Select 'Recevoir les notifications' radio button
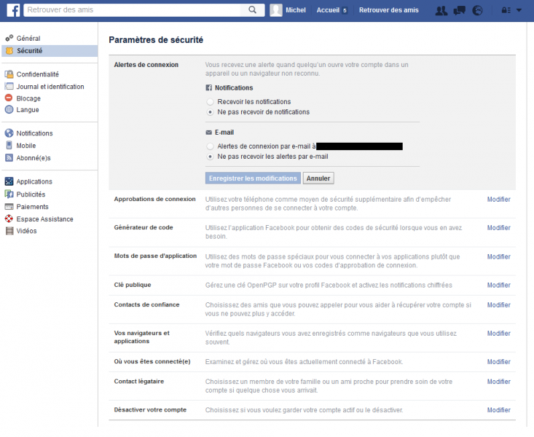Viewport: 534px width, 437px height. (211, 102)
